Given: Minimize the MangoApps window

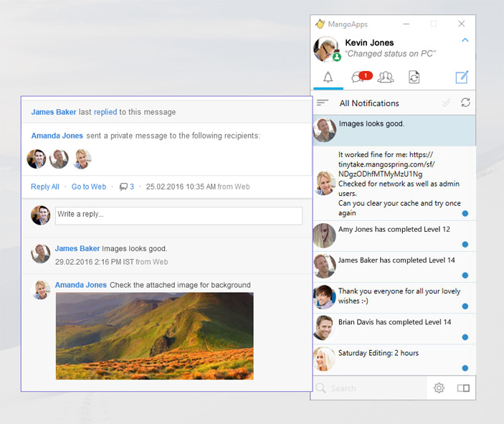Looking at the screenshot, I should 406,24.
